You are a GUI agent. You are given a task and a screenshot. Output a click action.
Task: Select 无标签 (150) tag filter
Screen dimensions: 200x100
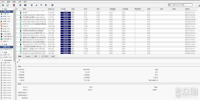pos(7,57)
